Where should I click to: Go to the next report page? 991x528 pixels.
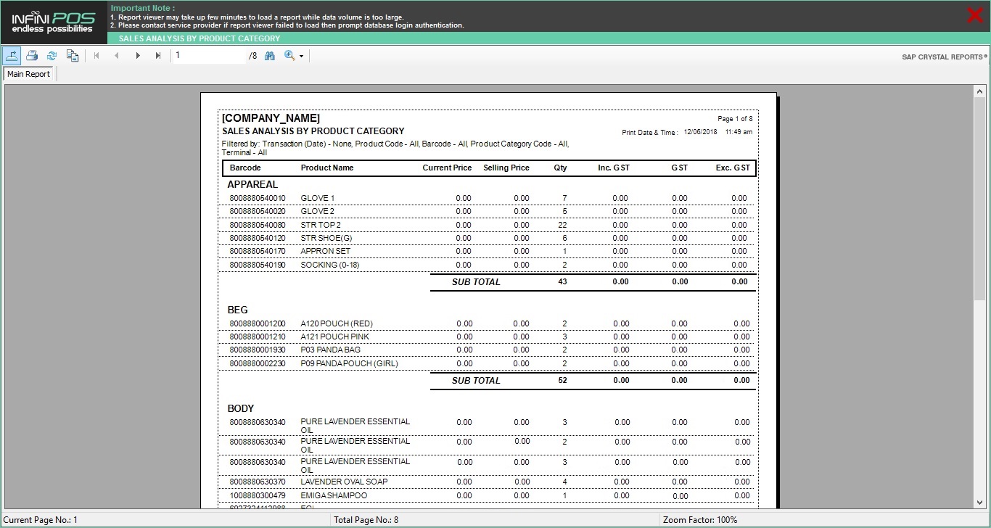coord(138,55)
